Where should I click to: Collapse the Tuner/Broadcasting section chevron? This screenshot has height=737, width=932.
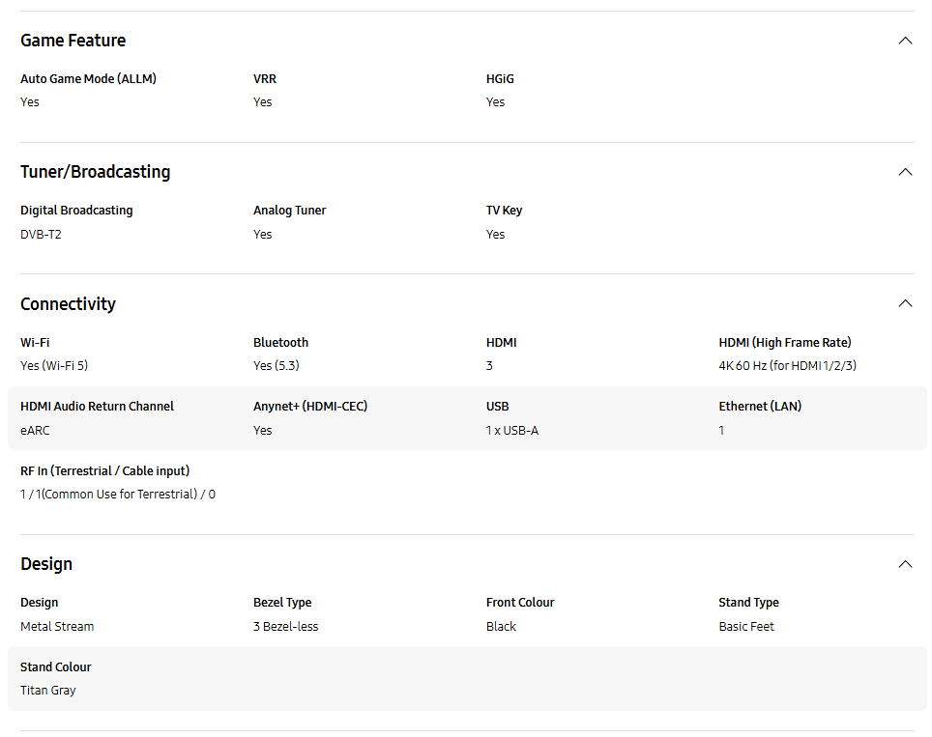tap(905, 172)
